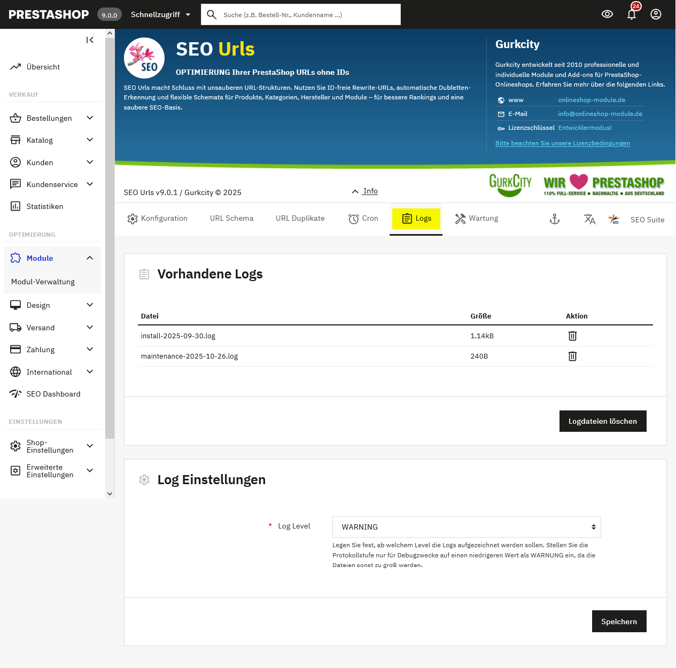Screen dimensions: 676x668
Task: Open the translation icon tab
Action: pyautogui.click(x=589, y=219)
